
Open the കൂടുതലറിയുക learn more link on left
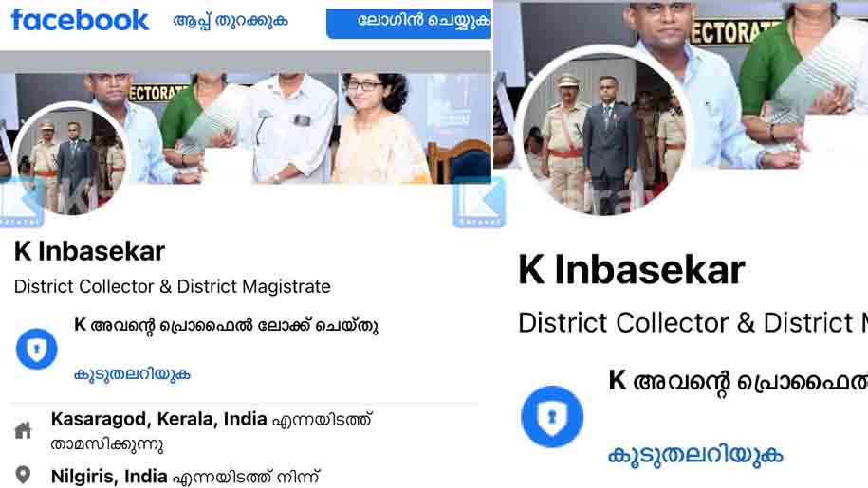coord(132,374)
